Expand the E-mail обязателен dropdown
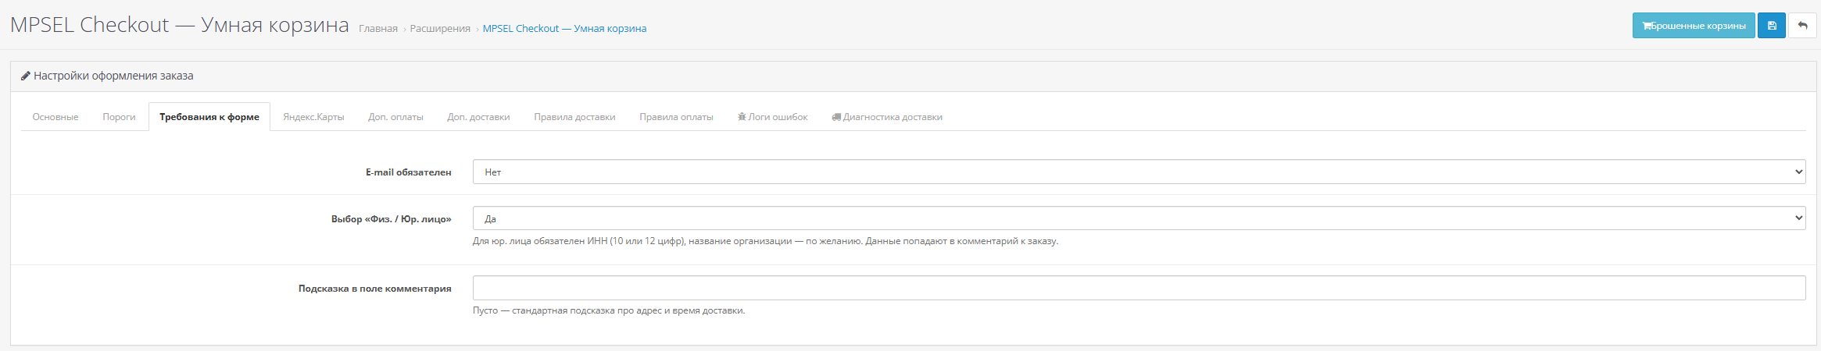The height and width of the screenshot is (351, 1821). coord(1139,172)
